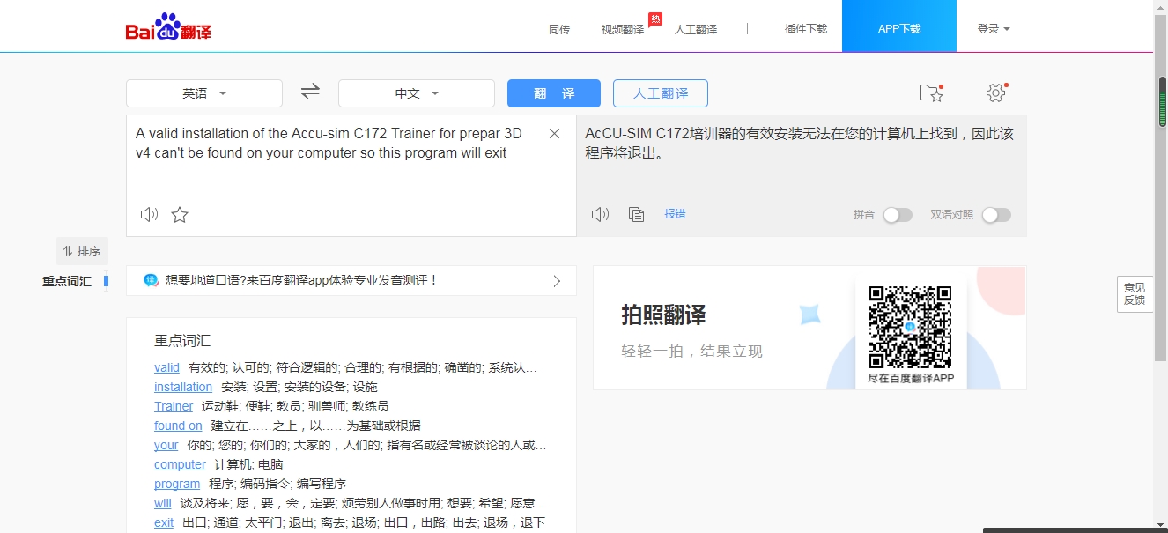Swap the source and target languages
Image resolution: width=1168 pixels, height=533 pixels.
pyautogui.click(x=309, y=92)
